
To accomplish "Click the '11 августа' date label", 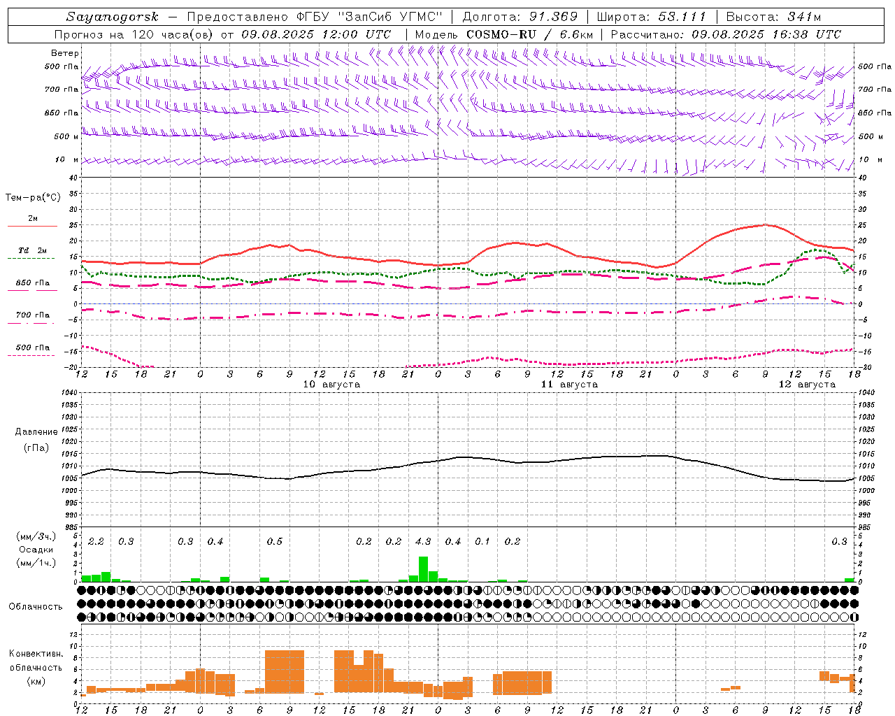I will 569,385.
